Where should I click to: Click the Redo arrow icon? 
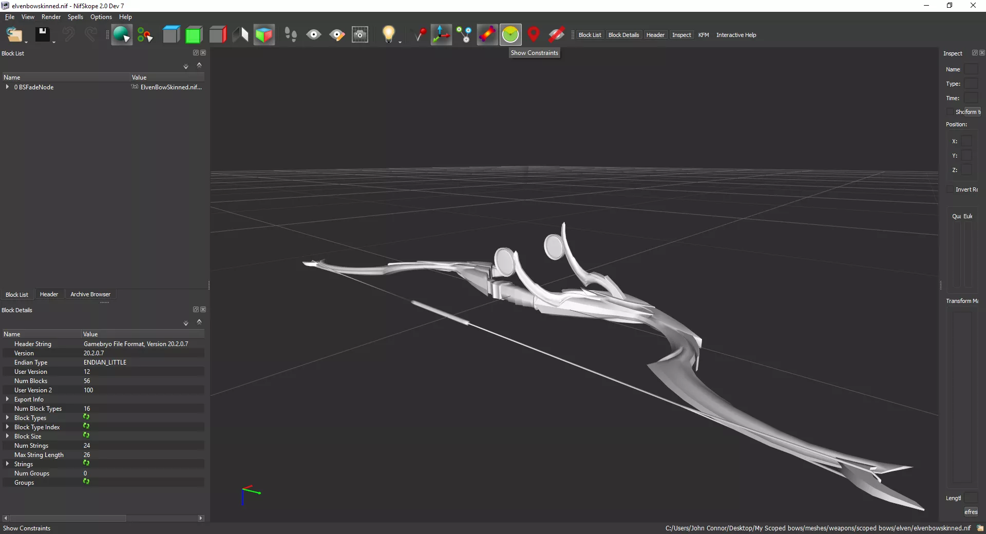pyautogui.click(x=90, y=35)
